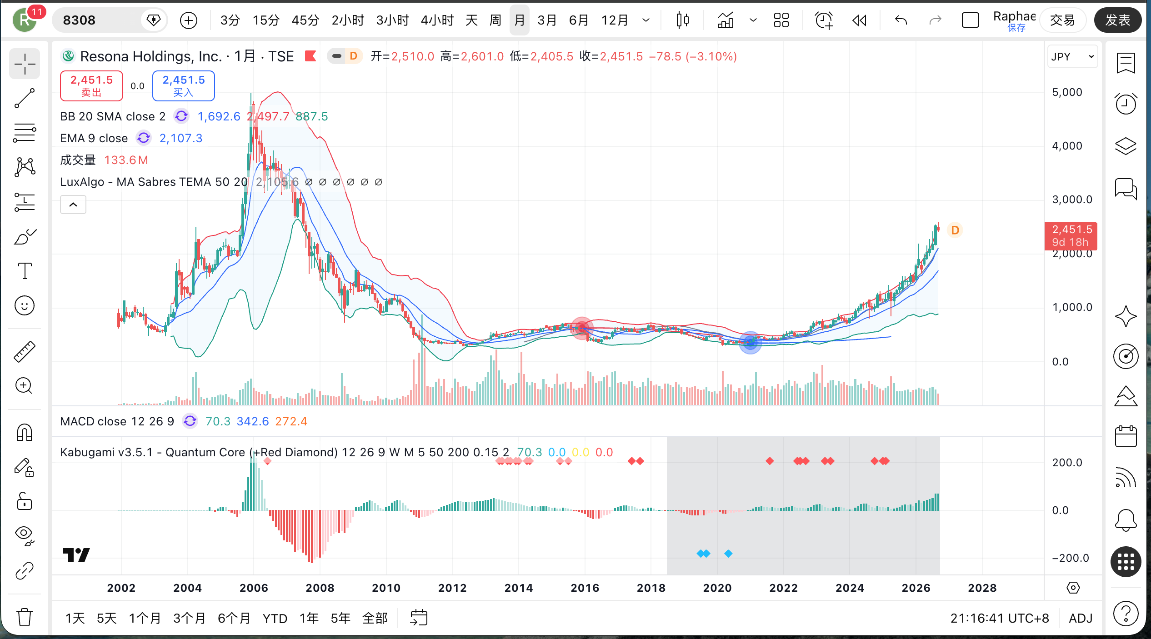Select the Text annotation tool
1151x639 pixels.
pos(25,271)
